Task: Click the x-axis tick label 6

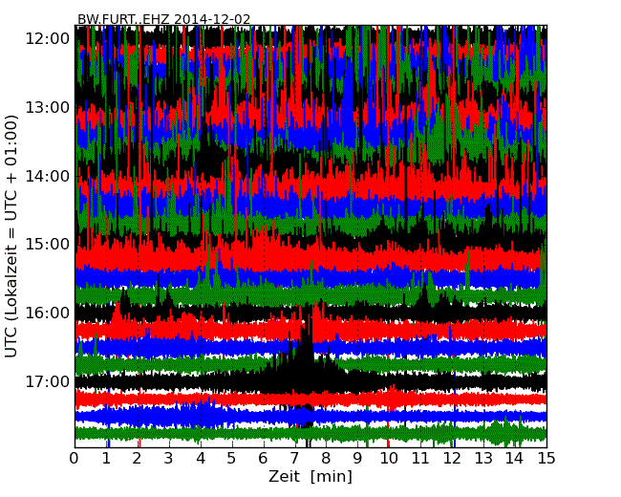Action: [264, 458]
